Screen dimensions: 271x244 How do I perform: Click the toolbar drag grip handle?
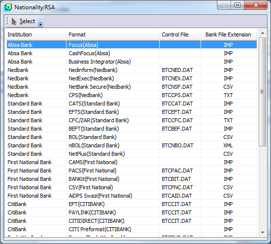(7, 21)
